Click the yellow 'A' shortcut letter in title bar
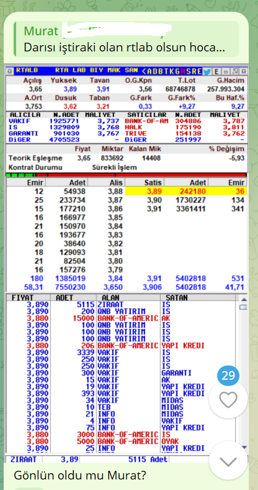The image size is (258, 490). pyautogui.click(x=150, y=71)
